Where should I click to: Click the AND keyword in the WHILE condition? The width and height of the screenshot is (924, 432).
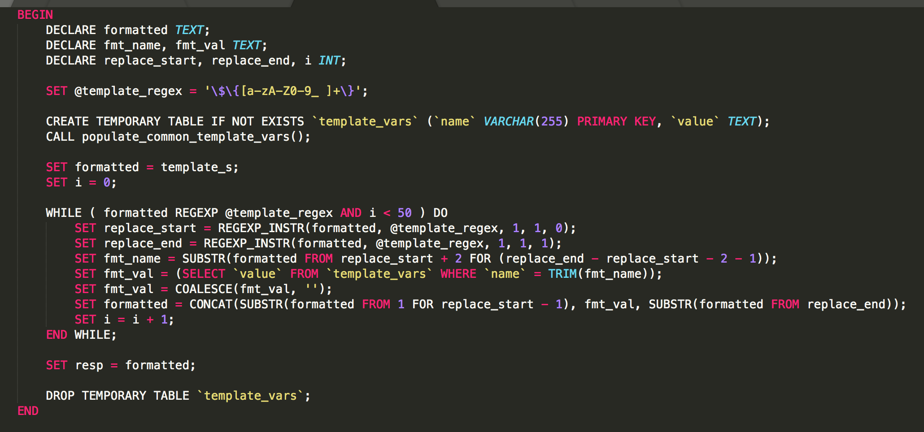(x=351, y=213)
